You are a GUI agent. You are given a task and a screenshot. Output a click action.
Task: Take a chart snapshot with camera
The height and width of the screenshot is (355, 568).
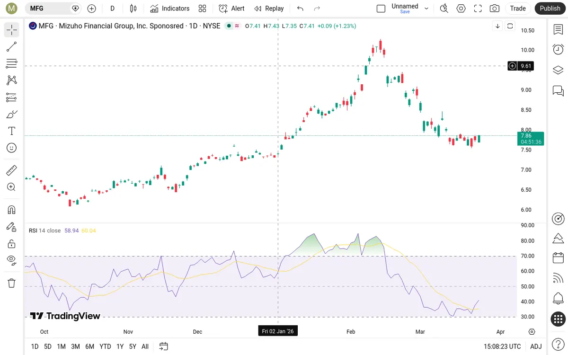coord(495,9)
